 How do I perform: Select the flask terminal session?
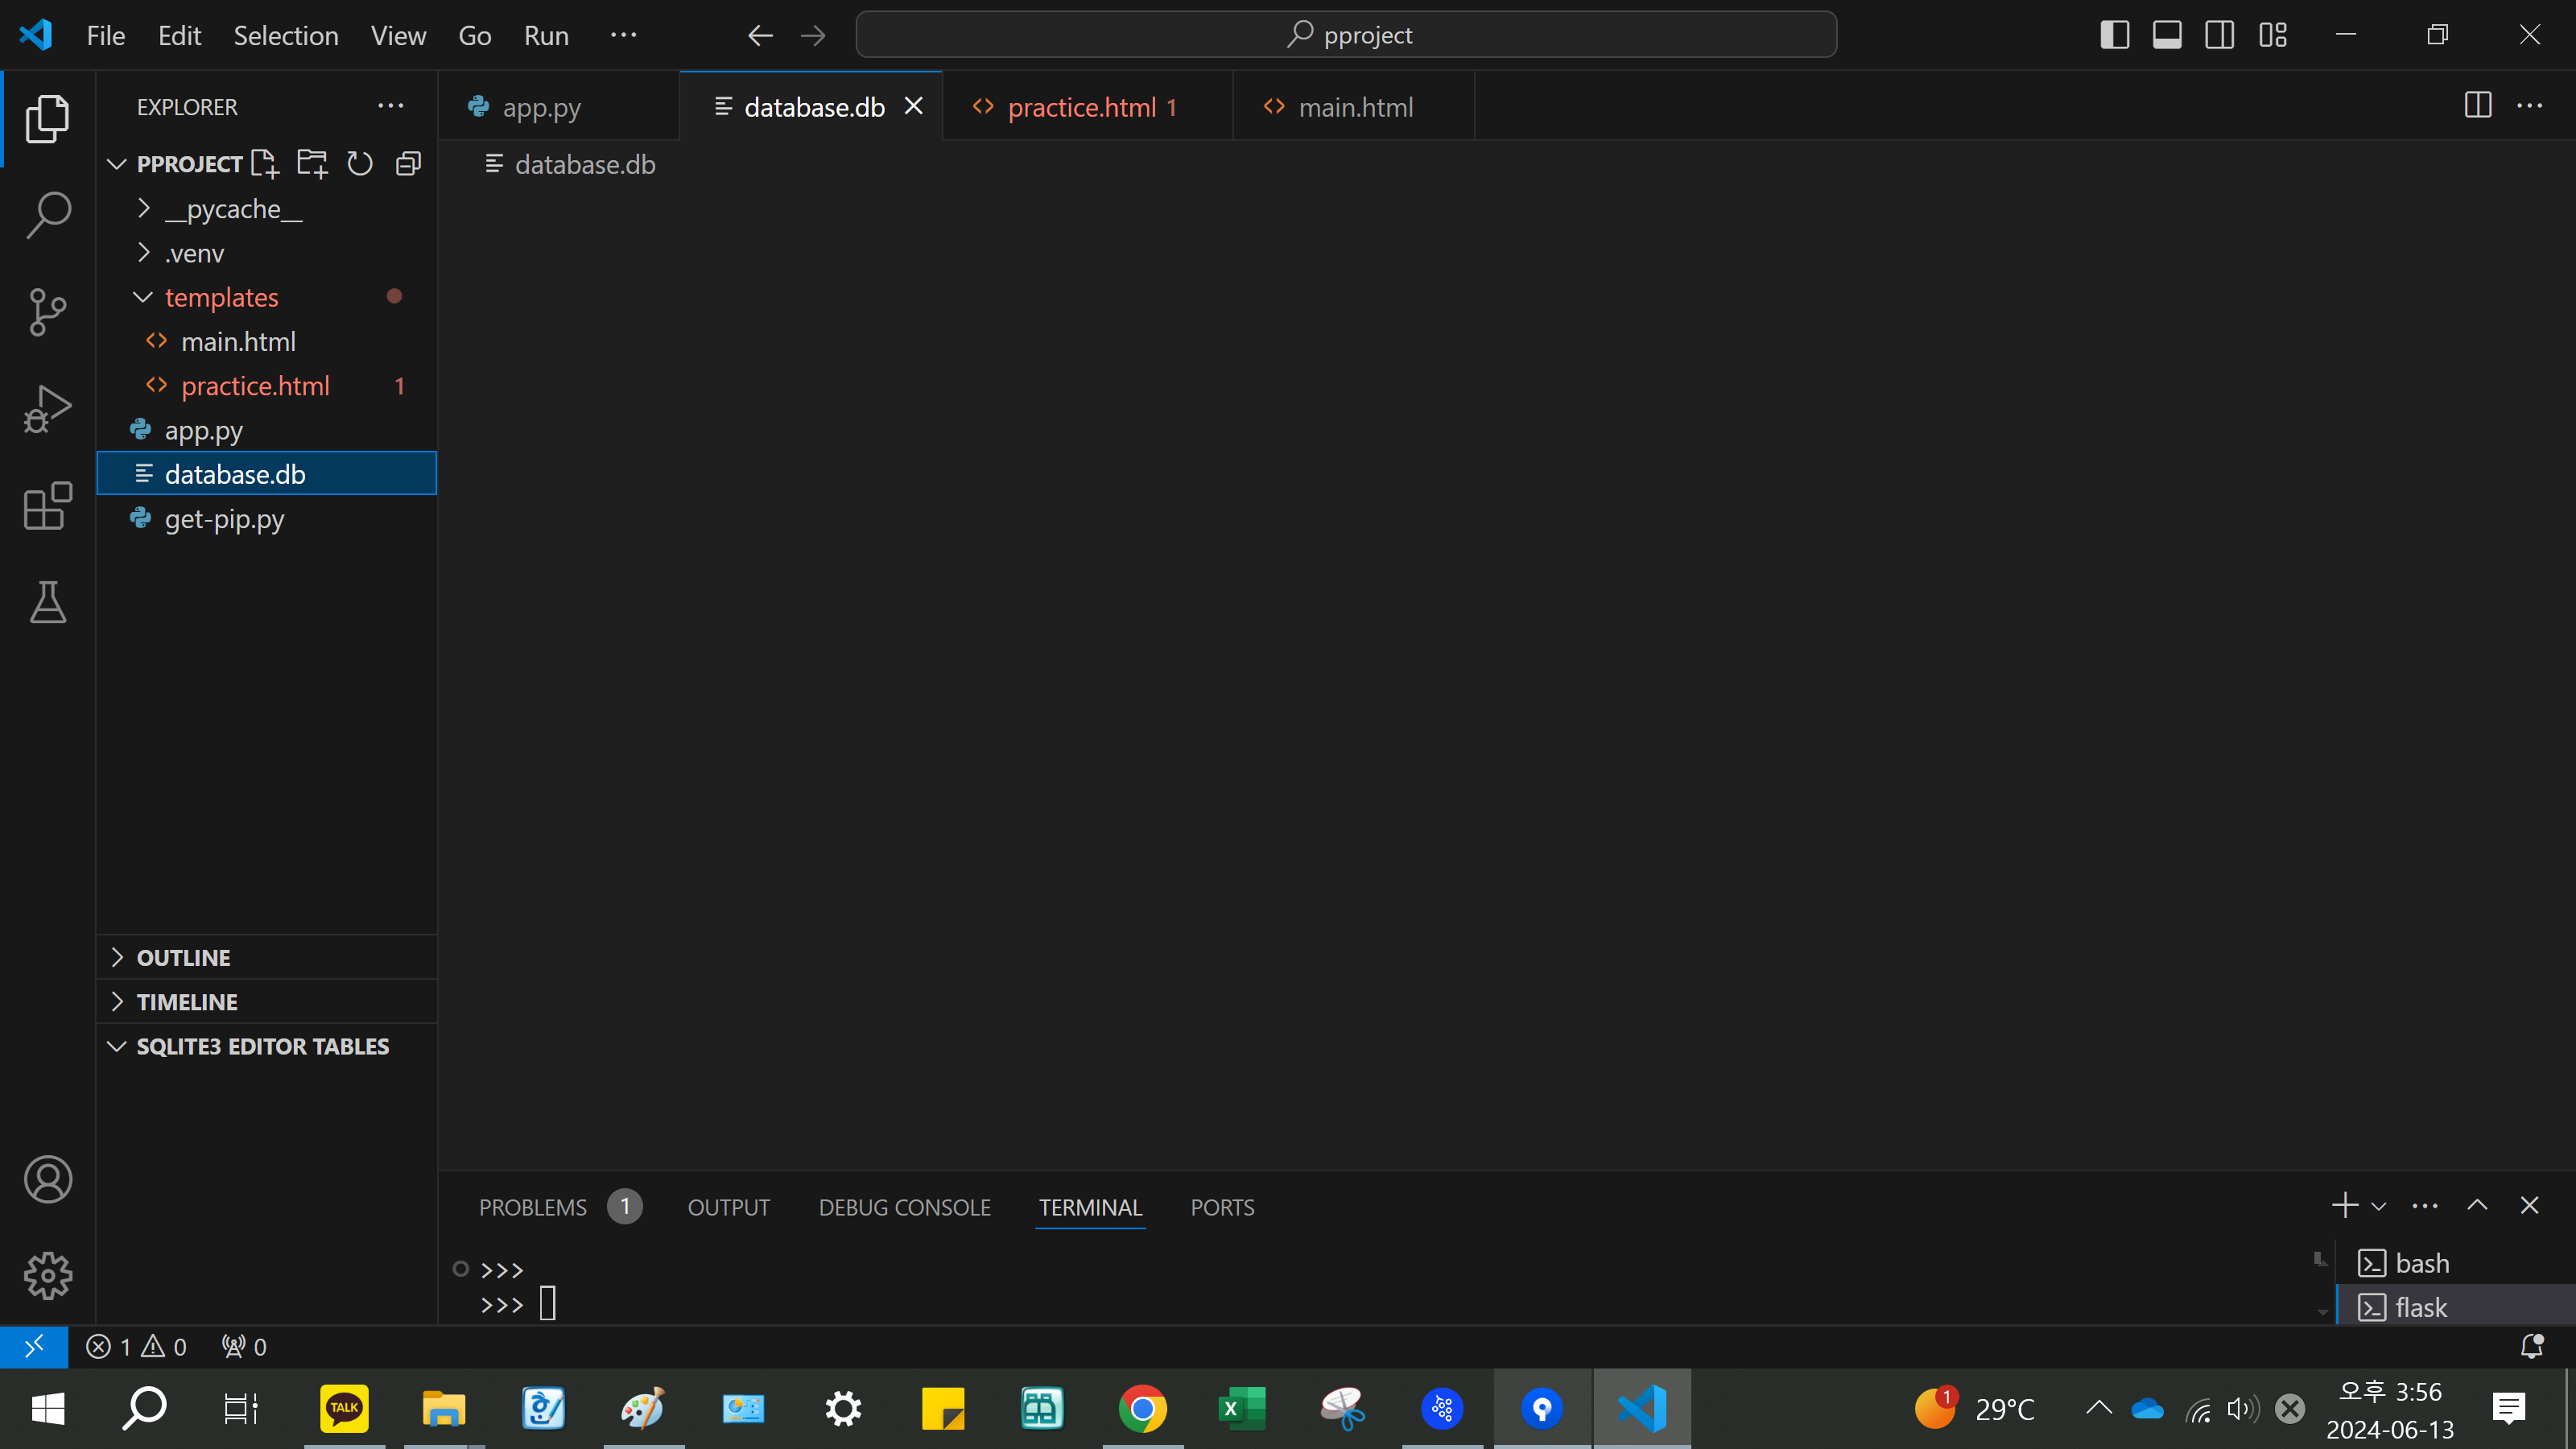[2456, 1307]
